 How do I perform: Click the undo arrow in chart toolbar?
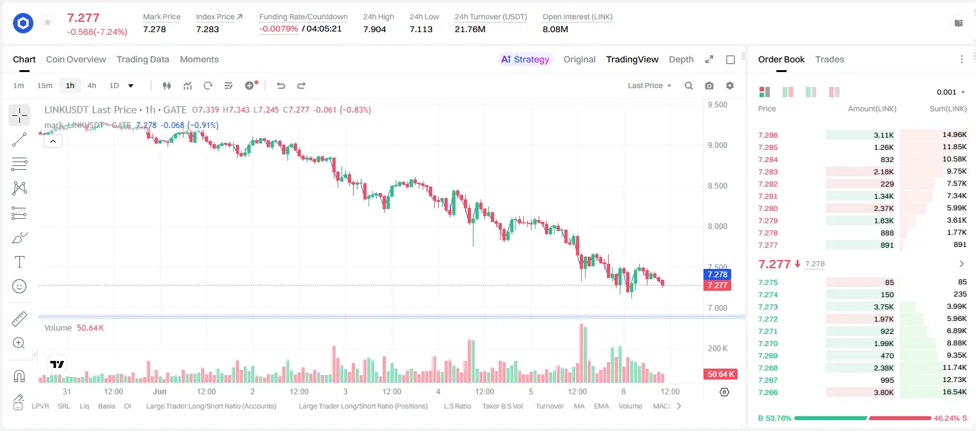(x=281, y=86)
